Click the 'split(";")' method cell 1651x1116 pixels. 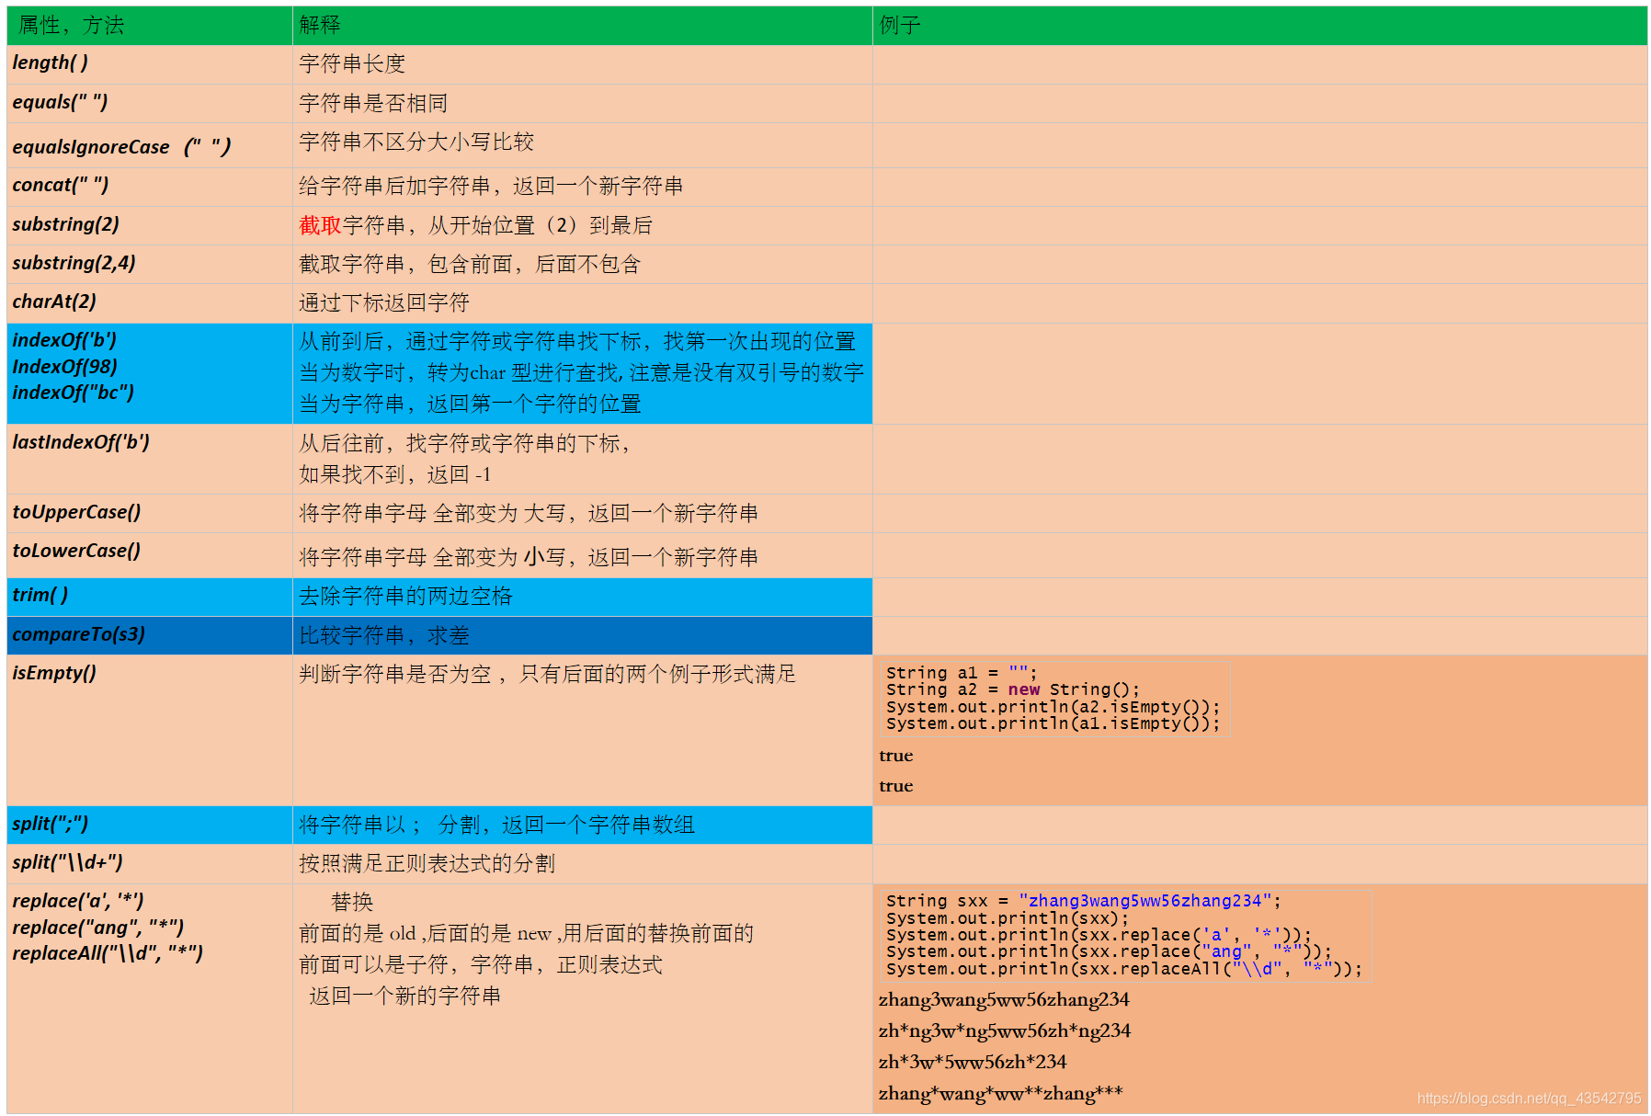(150, 825)
